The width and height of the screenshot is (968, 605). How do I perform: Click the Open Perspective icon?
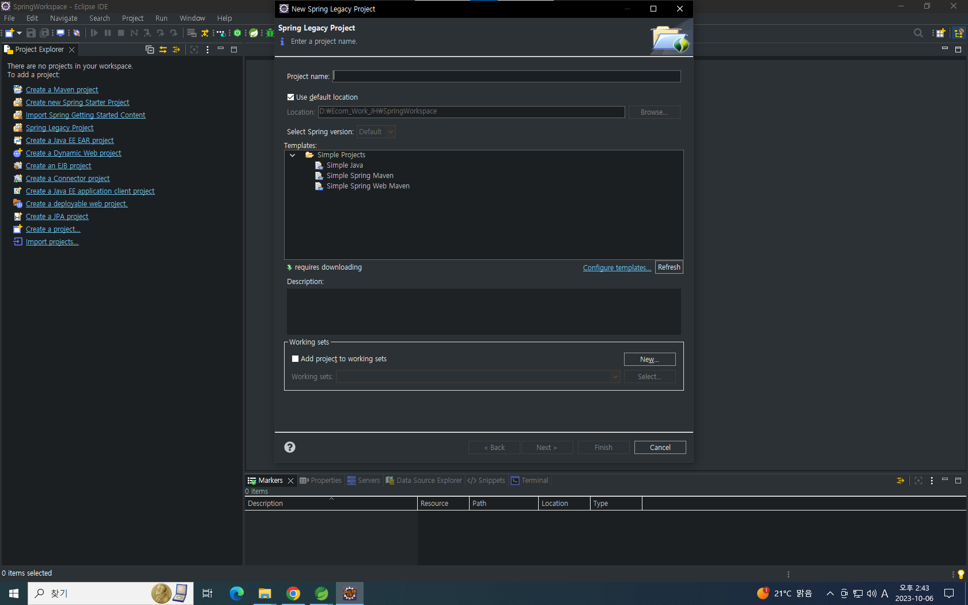(940, 33)
